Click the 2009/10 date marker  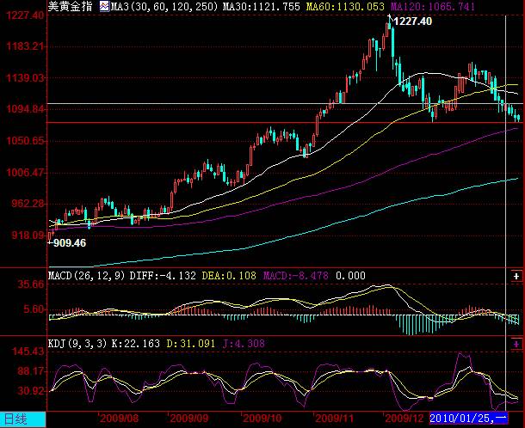tap(262, 419)
